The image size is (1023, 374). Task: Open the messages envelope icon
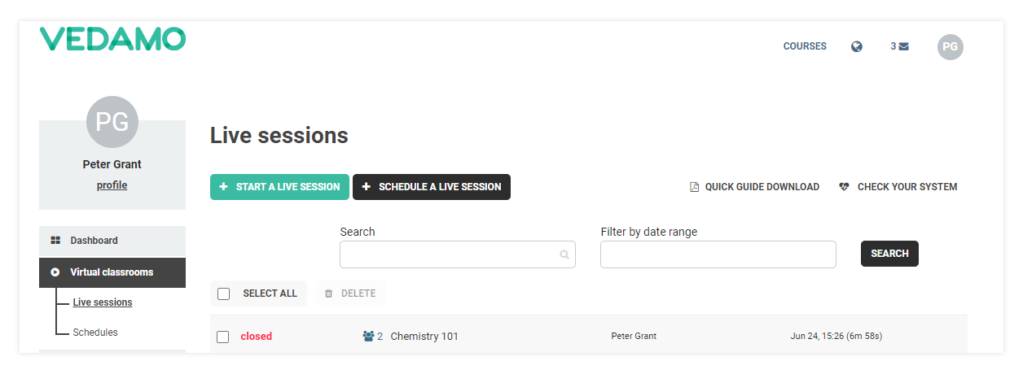[x=903, y=46]
